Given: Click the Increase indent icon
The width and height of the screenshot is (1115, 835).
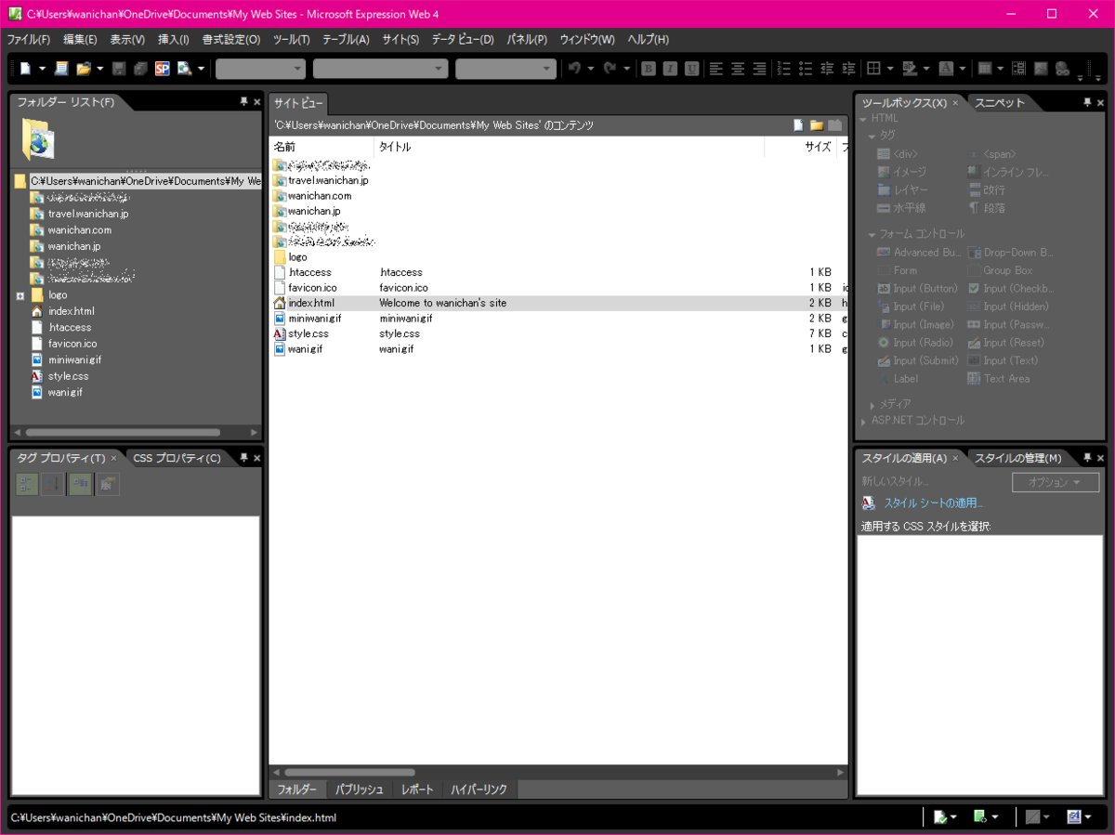Looking at the screenshot, I should [848, 68].
